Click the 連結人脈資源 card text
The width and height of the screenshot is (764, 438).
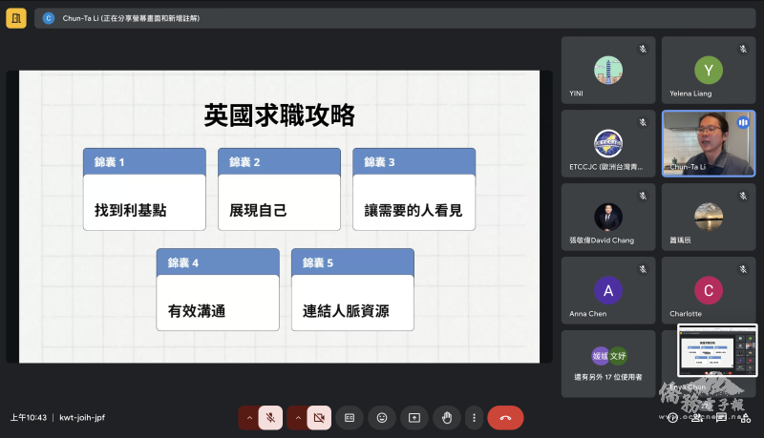tap(346, 311)
